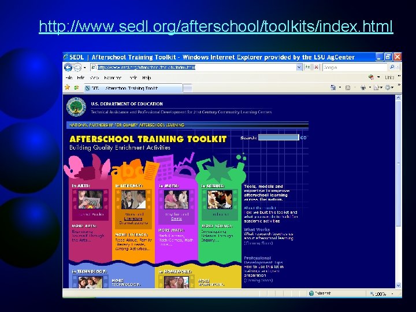
Task: Follow the sedl.org toolkits URL on slide
Action: (x=216, y=26)
